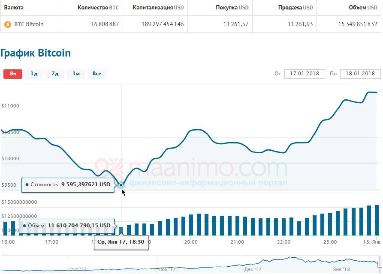The image size is (383, 274).
Task: Click the От start date field
Action: [x=305, y=74]
